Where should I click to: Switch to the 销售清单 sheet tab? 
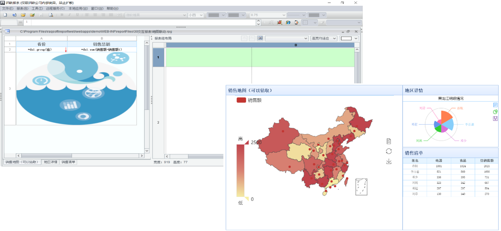tap(68, 162)
